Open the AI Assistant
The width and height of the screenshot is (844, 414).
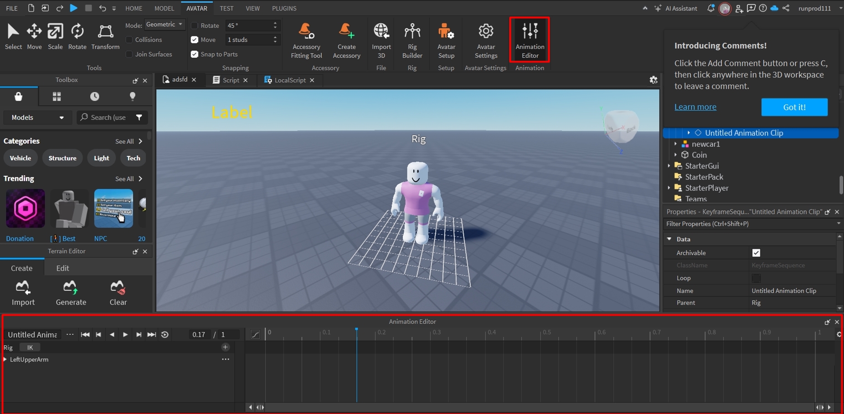[676, 8]
